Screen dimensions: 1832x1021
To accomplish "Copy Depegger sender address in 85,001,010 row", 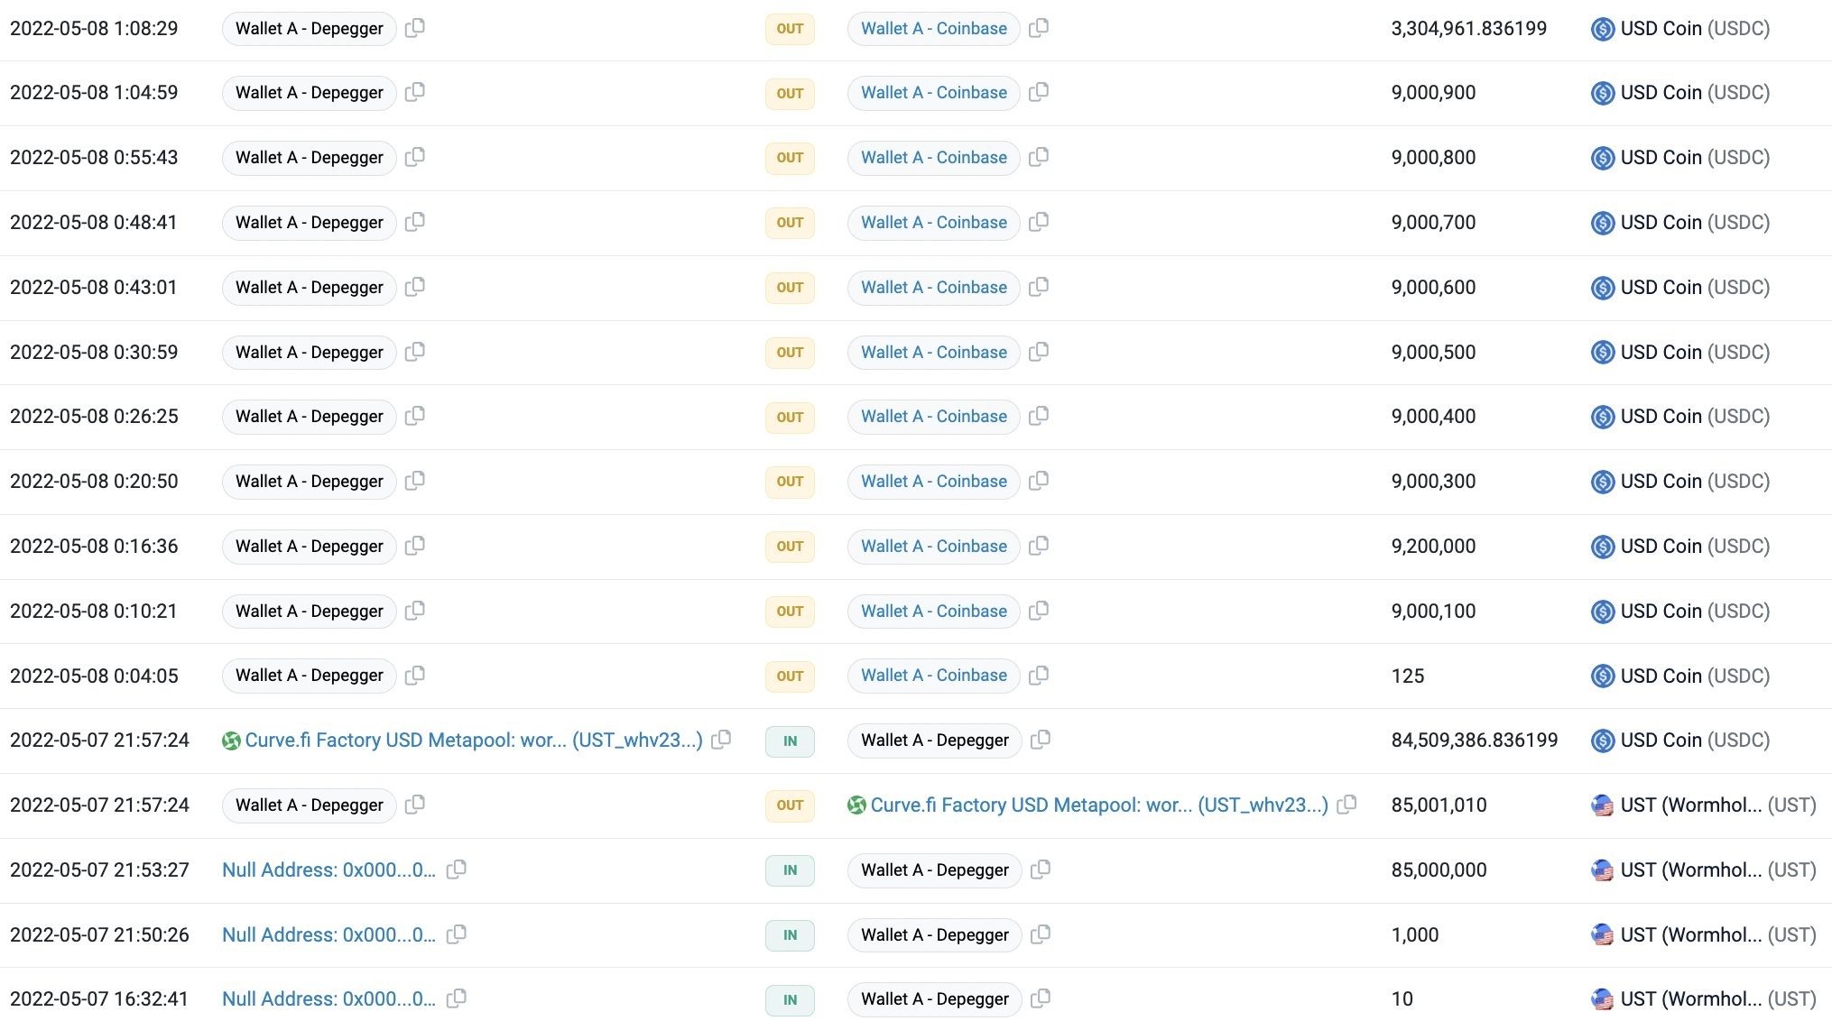I will click(415, 805).
